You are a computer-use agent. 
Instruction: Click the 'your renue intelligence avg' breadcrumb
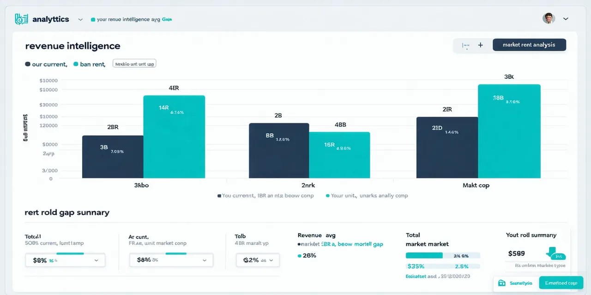[x=129, y=19]
